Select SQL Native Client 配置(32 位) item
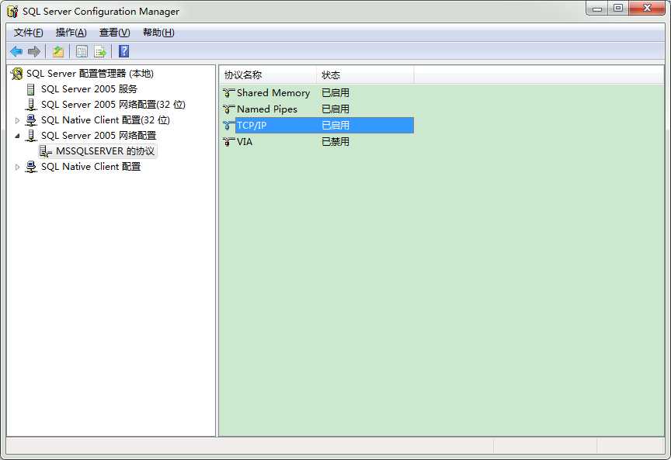This screenshot has height=460, width=671. tap(106, 120)
